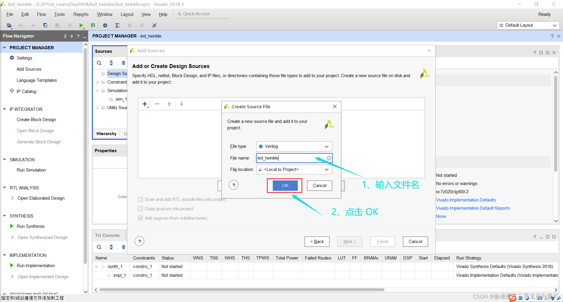Expand Open Synthesized Design item
Viewport: 563px width, 302px height.
tap(12, 237)
